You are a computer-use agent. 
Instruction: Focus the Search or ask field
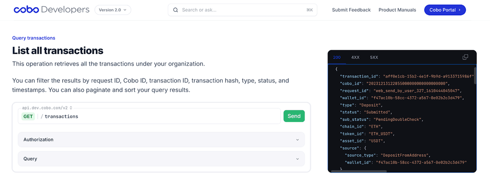[x=242, y=10]
